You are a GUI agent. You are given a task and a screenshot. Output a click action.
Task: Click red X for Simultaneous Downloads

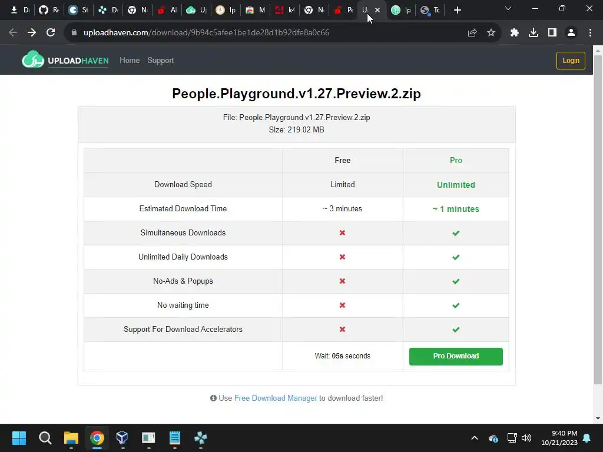click(x=342, y=233)
